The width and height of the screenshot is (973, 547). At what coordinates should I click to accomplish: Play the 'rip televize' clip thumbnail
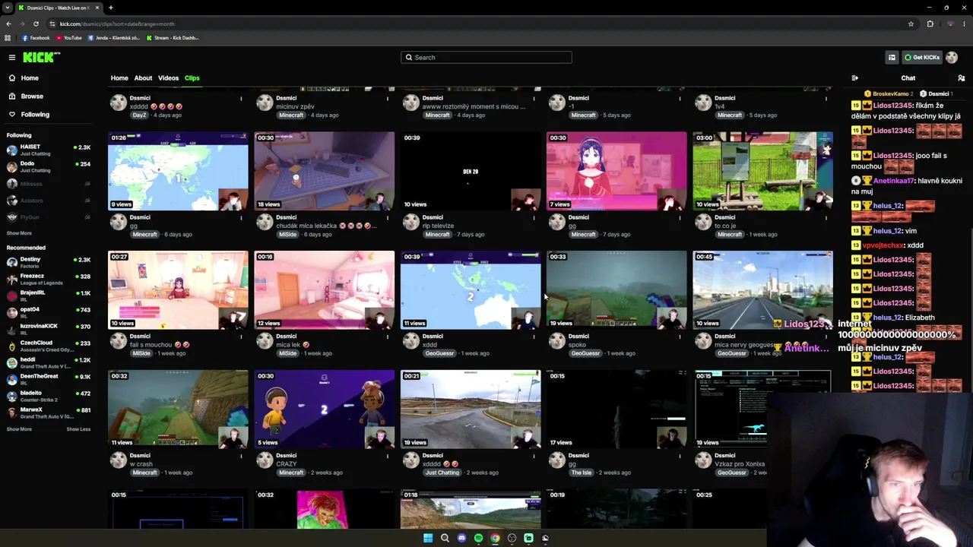pos(471,171)
